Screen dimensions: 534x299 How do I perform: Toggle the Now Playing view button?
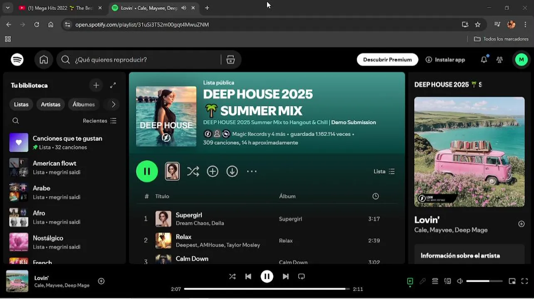[x=410, y=281]
